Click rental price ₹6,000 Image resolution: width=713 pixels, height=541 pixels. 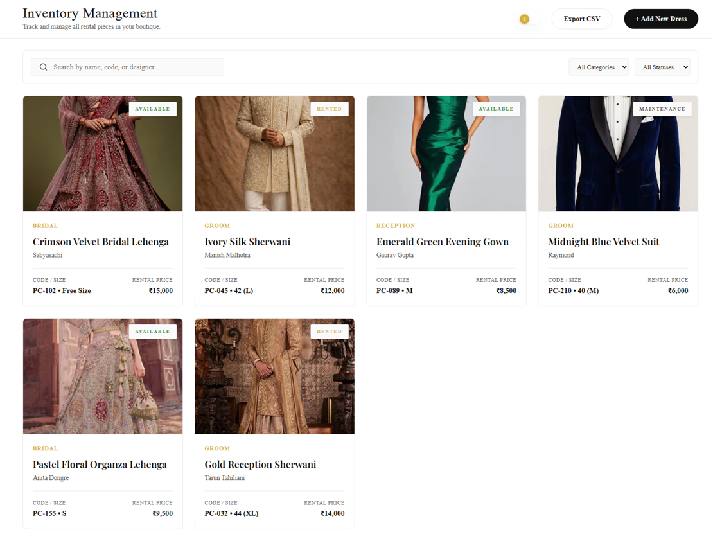(x=678, y=291)
